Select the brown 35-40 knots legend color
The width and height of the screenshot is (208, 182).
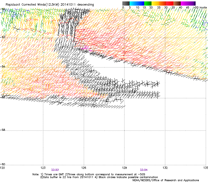tap(177, 3)
